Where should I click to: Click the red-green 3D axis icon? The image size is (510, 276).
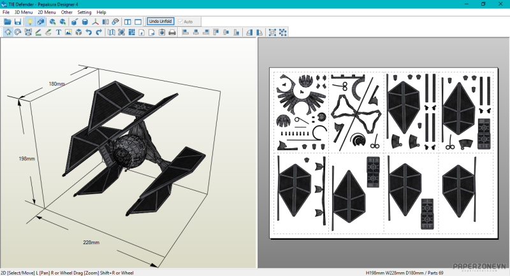coord(96,22)
